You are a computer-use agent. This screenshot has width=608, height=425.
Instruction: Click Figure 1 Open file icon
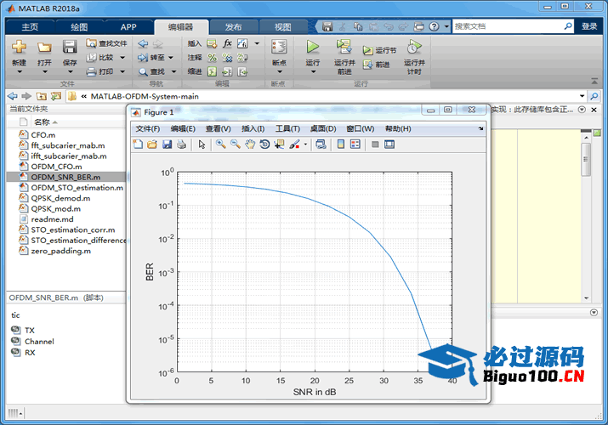(x=152, y=144)
